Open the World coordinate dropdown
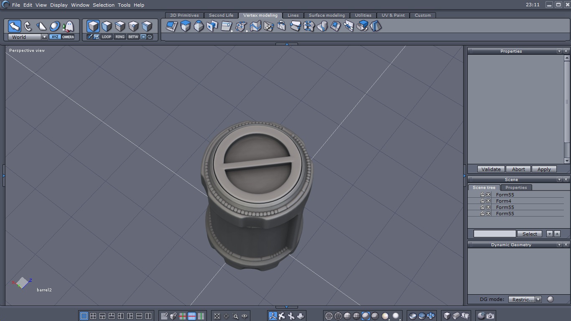Viewport: 571px width, 321px height. (44, 37)
